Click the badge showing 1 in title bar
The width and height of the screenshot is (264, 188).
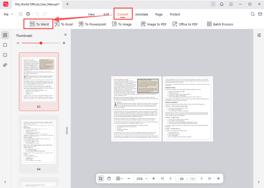click(x=213, y=4)
